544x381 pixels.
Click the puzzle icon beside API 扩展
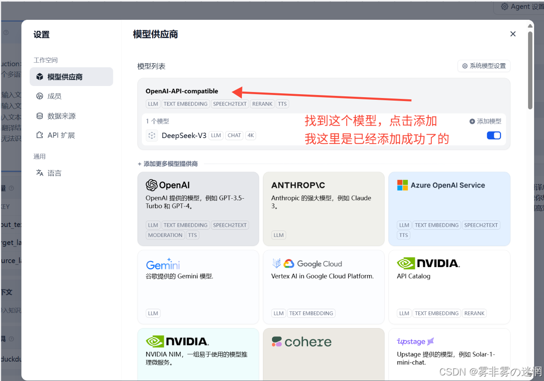40,135
